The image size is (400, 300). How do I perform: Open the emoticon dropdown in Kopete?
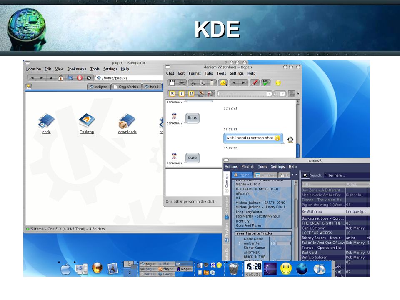tap(223, 82)
